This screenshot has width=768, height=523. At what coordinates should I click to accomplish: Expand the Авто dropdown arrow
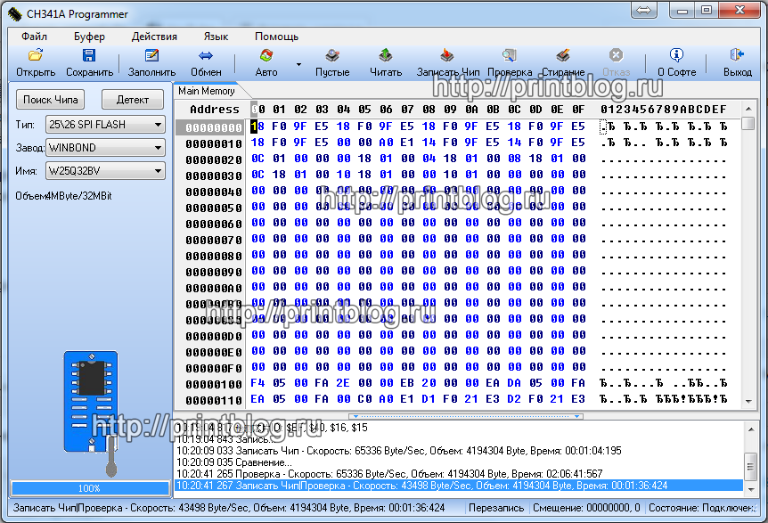(298, 65)
